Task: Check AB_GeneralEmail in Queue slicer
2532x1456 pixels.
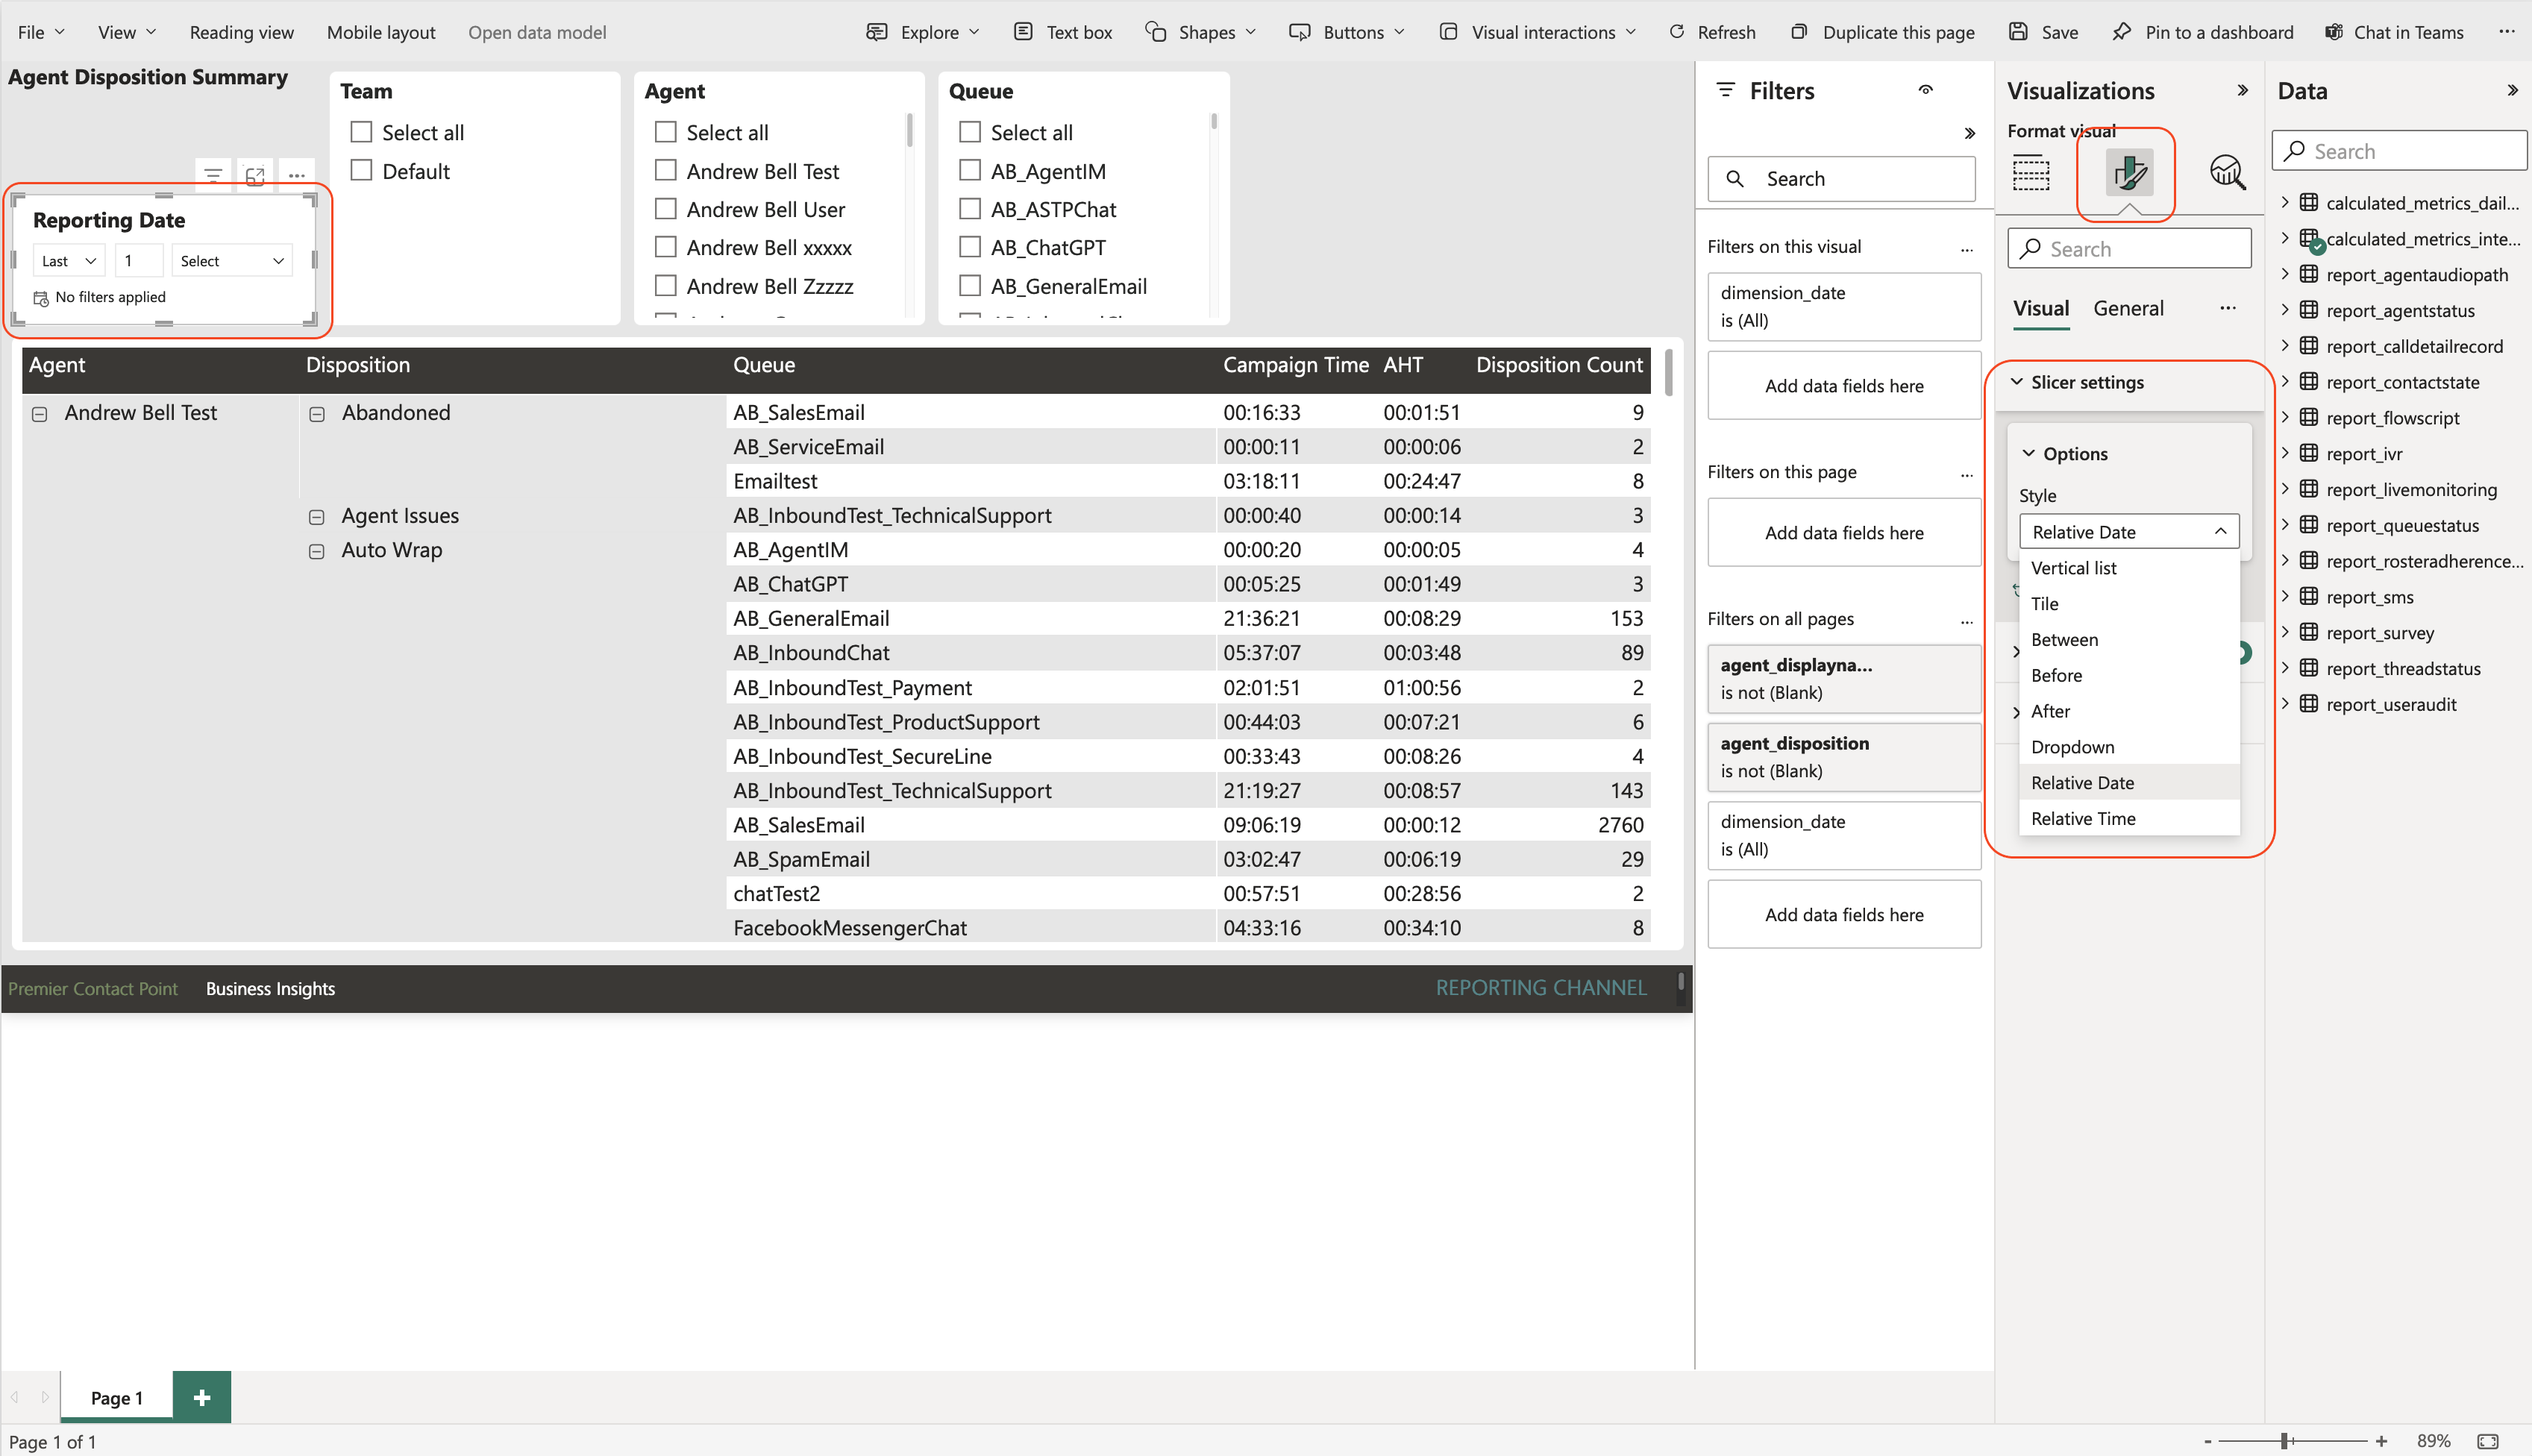Action: (969, 285)
